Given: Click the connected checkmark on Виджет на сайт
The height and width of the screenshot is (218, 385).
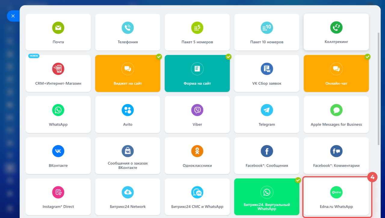Looking at the screenshot, I should point(159,57).
